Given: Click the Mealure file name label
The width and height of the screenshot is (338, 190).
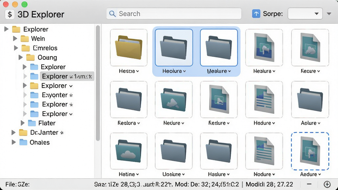Looking at the screenshot, I should coord(217,71).
